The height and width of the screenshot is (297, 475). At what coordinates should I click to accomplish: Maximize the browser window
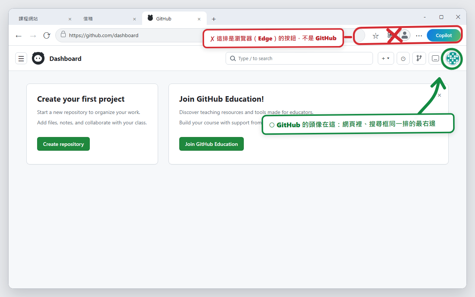tap(441, 17)
